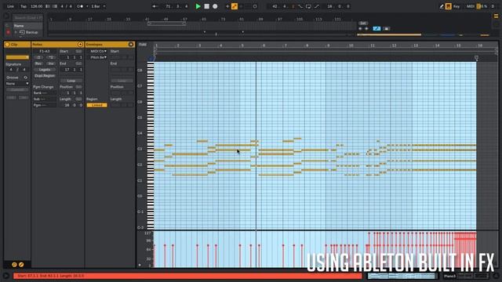Toggle the velocity lane fold triangle
Screen dimensions: 502x282
140,265
